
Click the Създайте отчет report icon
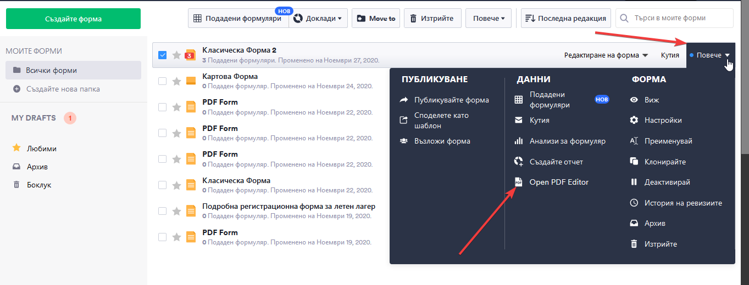[518, 162]
